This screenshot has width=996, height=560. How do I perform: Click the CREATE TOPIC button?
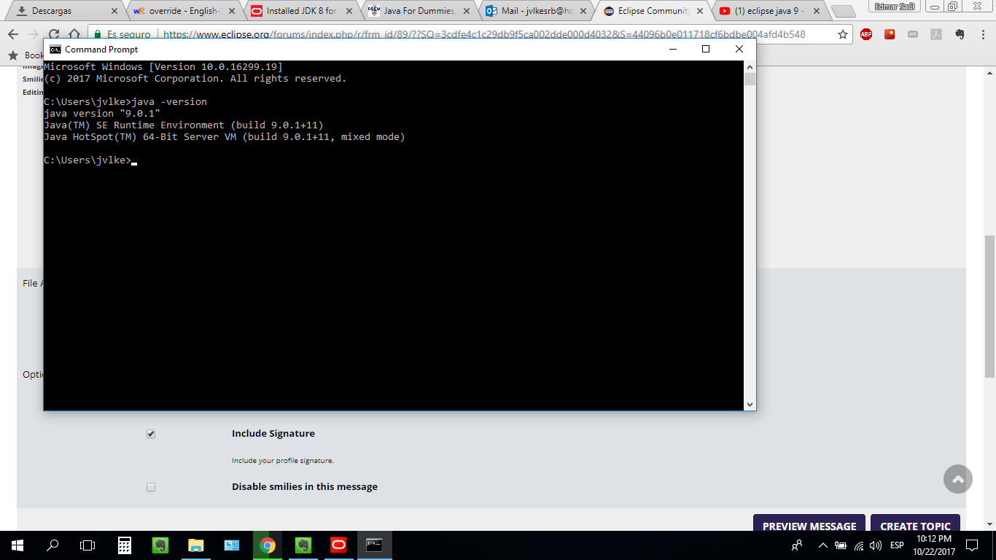click(915, 524)
